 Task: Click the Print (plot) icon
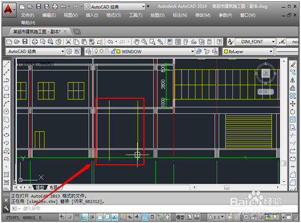pyautogui.click(x=35, y=42)
